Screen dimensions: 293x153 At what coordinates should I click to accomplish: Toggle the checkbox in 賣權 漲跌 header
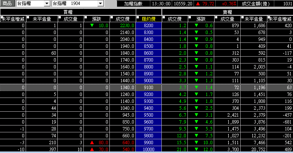tap(190, 17)
